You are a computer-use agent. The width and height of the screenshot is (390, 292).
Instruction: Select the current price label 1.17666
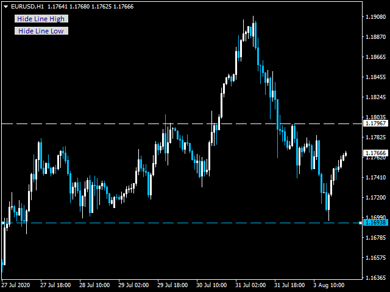point(376,153)
